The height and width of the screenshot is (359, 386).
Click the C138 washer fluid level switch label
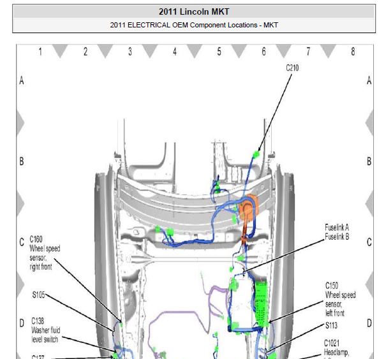tap(46, 330)
